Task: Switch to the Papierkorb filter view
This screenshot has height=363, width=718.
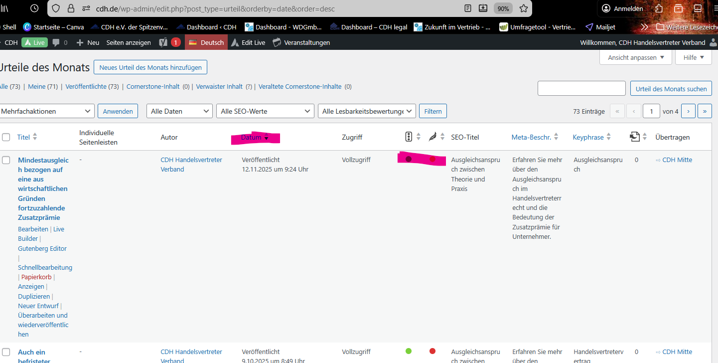Action: (x=36, y=277)
